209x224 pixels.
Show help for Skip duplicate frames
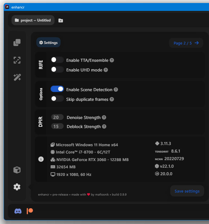click(112, 99)
